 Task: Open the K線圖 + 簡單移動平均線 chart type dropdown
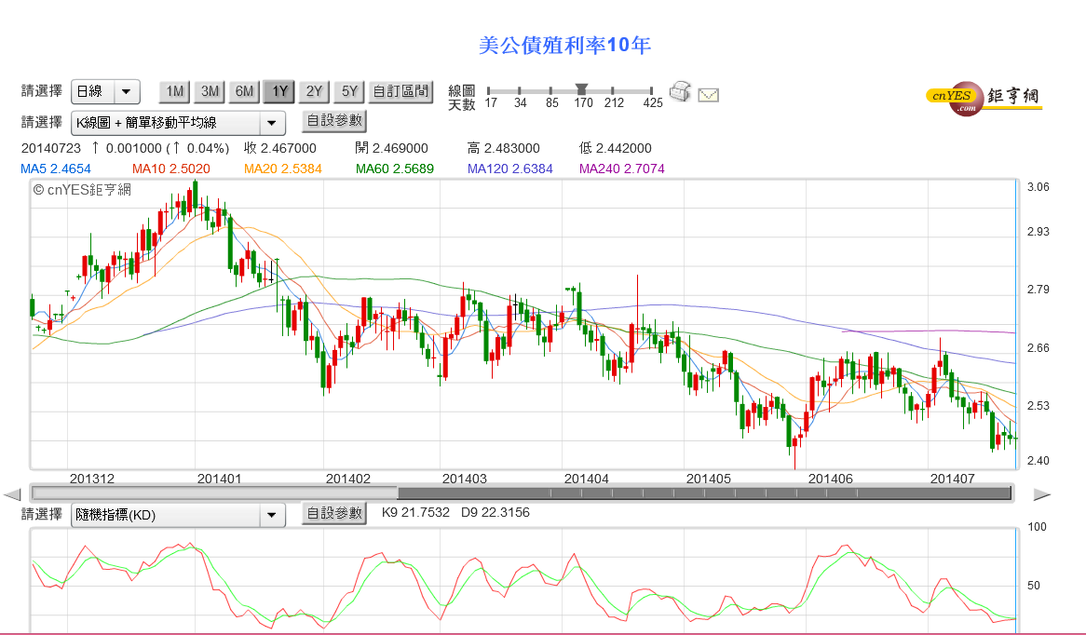click(x=178, y=123)
